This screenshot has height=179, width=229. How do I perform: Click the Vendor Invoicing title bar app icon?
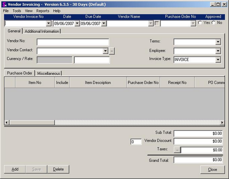(x=4, y=4)
